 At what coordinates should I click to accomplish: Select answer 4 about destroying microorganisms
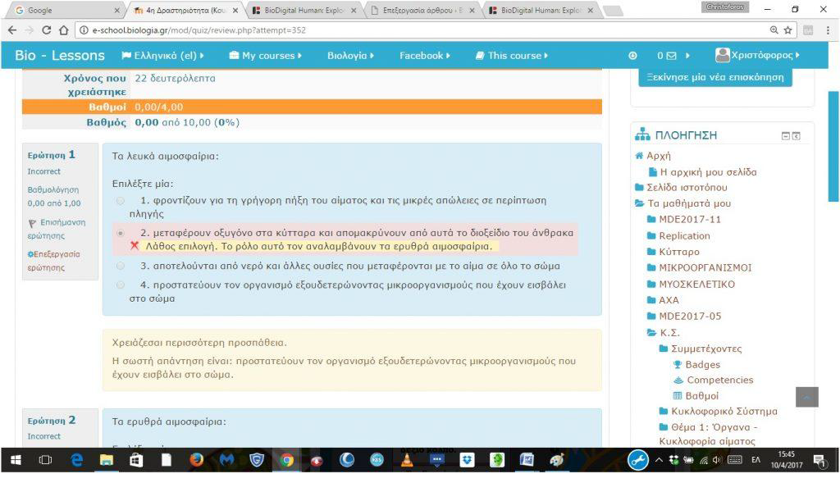click(x=121, y=285)
